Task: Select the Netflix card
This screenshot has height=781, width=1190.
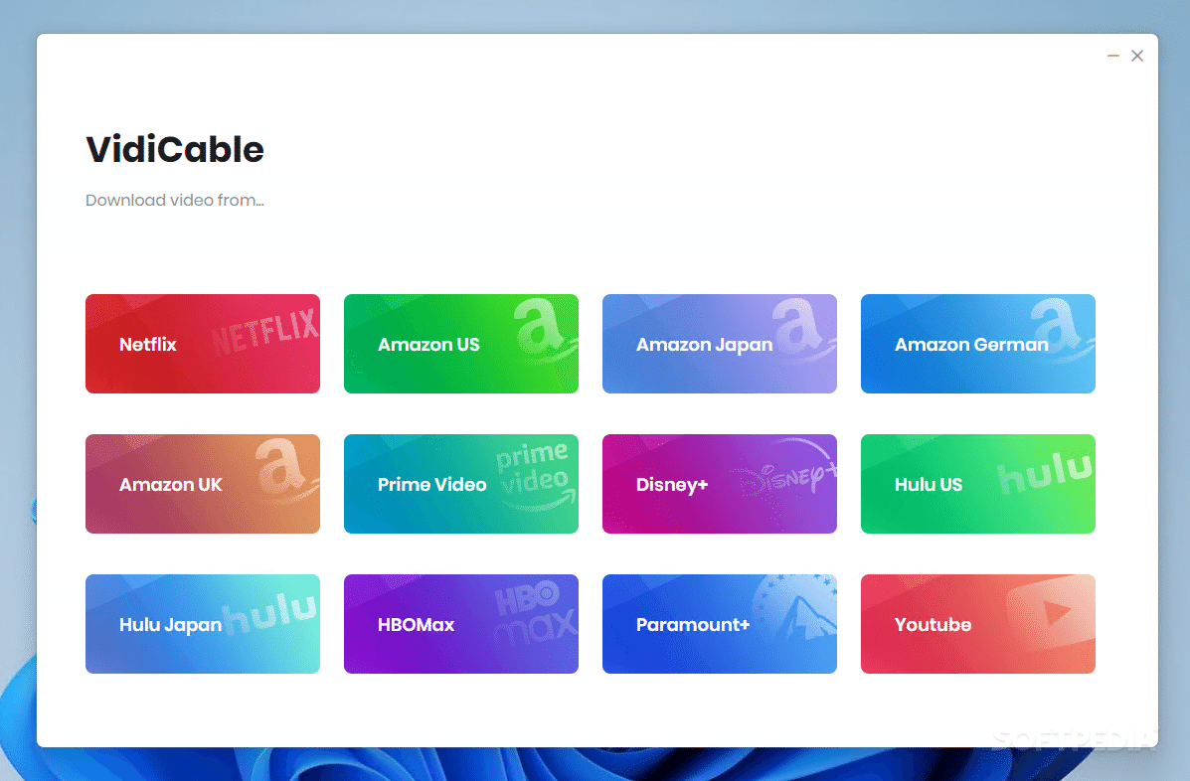Action: [x=203, y=344]
